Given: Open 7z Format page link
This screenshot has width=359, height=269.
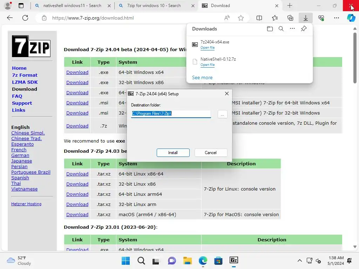Looking at the screenshot, I should (x=25, y=75).
